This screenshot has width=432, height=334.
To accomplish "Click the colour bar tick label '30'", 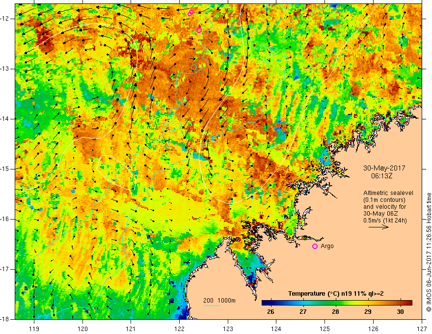I will pos(400,312).
